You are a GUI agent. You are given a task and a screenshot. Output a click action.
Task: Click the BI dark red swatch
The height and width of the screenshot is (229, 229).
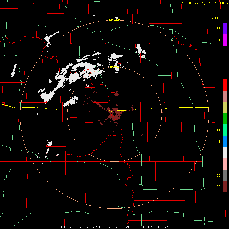[225, 187]
